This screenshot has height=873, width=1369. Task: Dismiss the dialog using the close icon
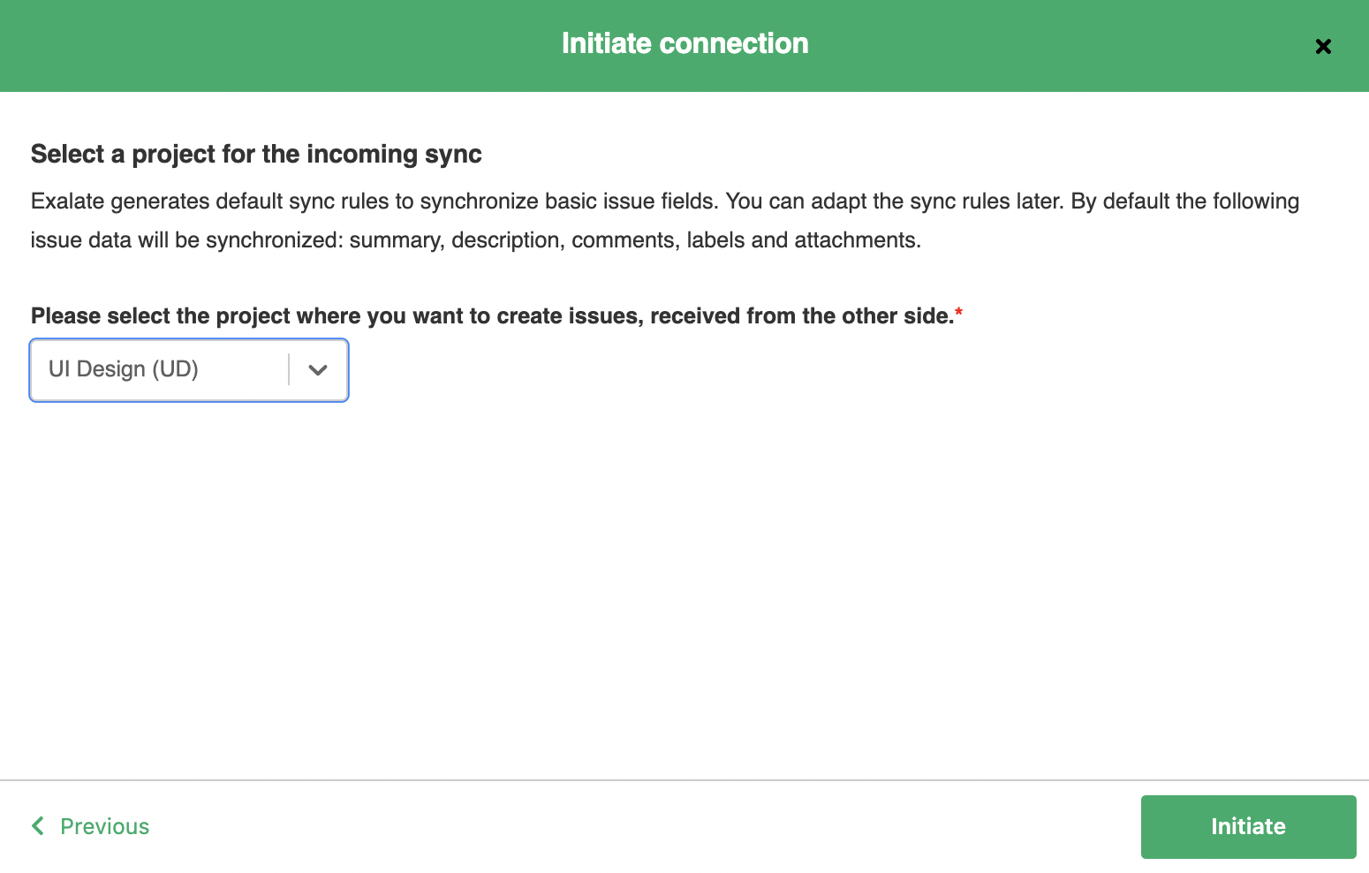point(1323,46)
